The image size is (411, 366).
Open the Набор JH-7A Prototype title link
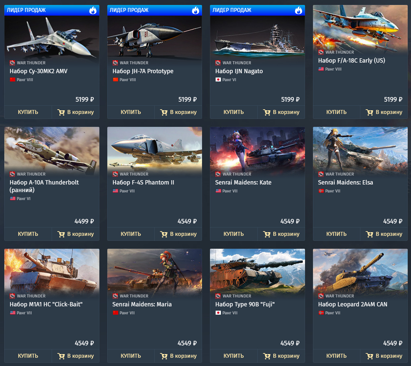pyautogui.click(x=143, y=71)
